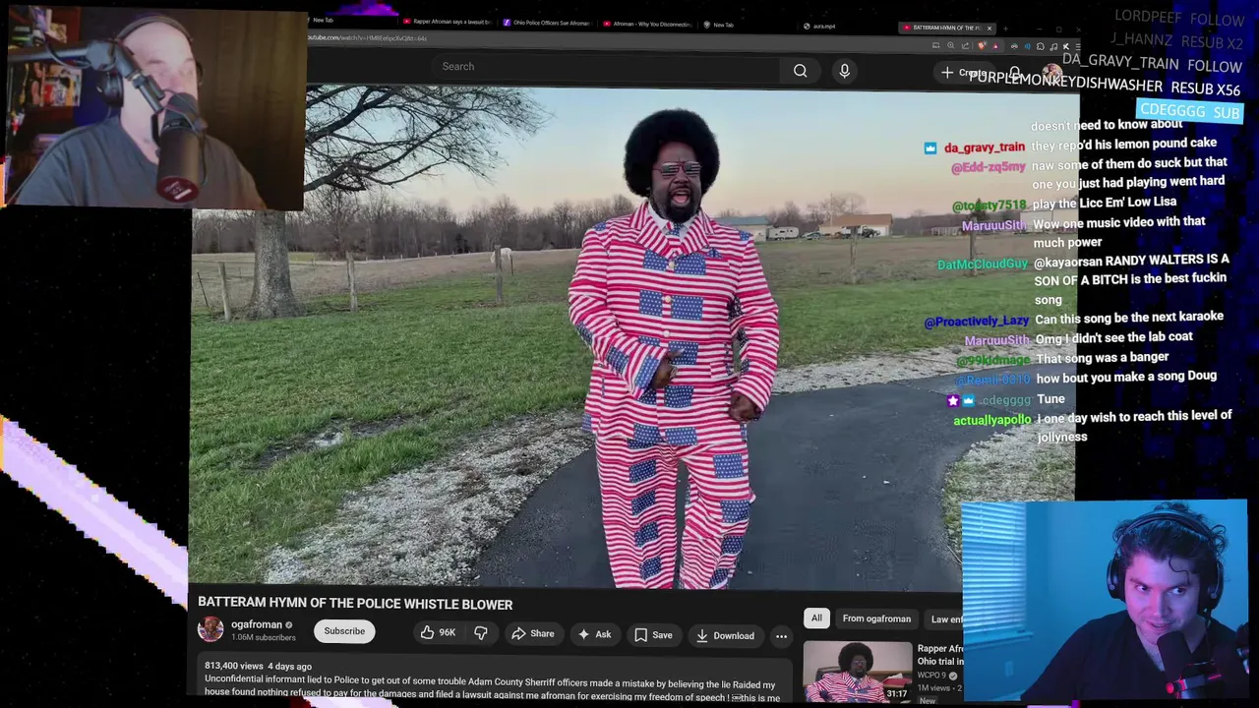Activate voice search microphone

point(844,71)
